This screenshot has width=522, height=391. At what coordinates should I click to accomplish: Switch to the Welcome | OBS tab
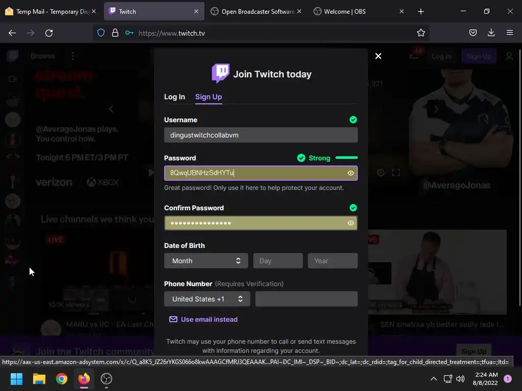coord(358,11)
